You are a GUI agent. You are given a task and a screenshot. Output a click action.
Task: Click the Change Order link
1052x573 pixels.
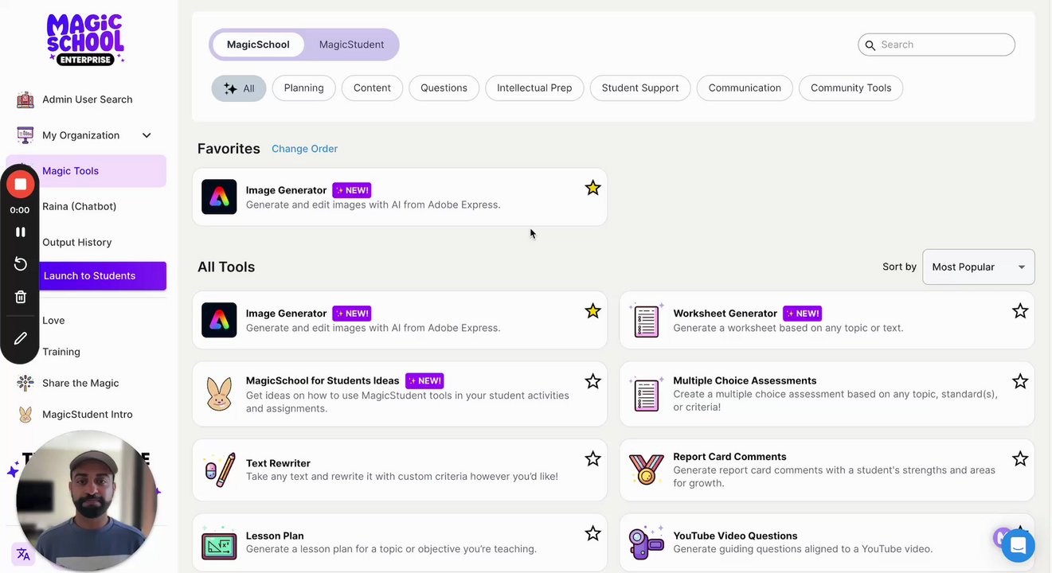304,149
